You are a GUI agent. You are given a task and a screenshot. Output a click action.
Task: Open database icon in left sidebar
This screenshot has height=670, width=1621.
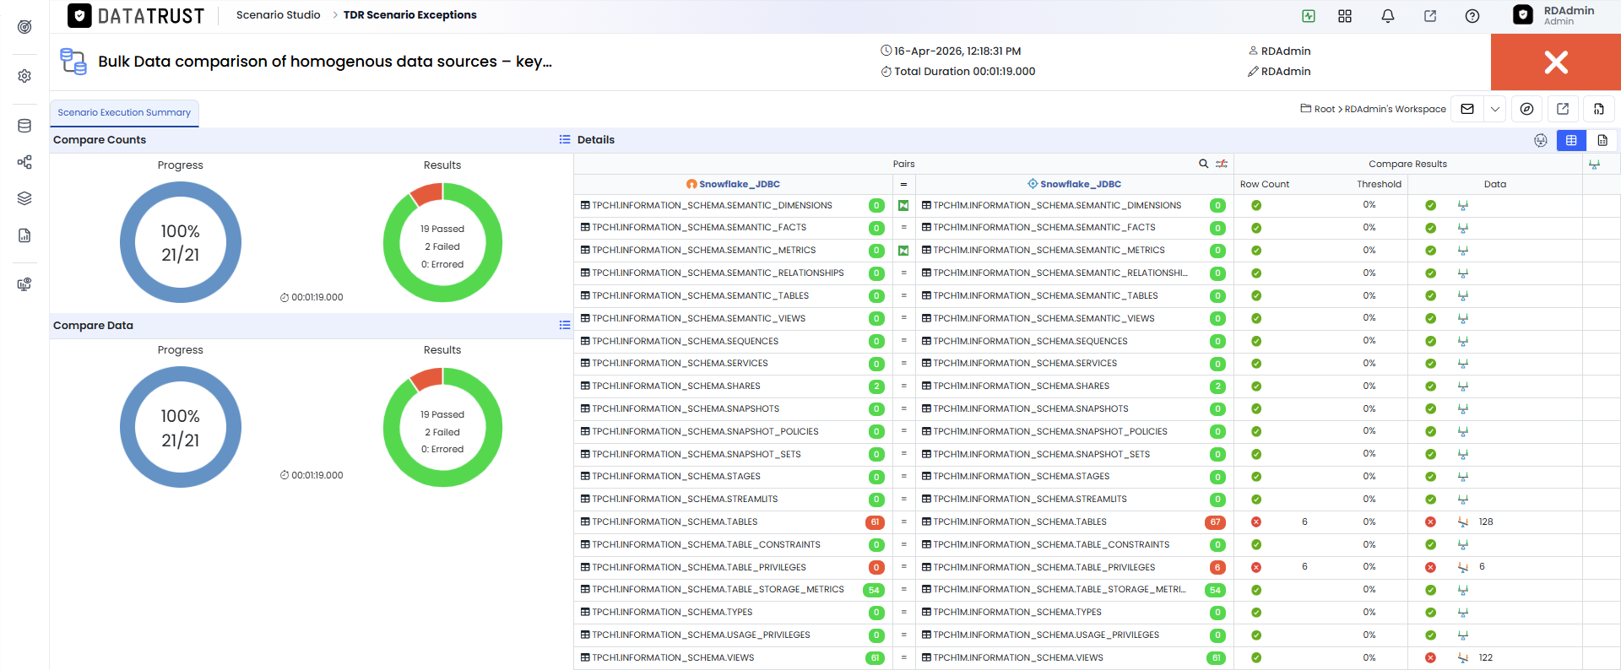point(24,126)
